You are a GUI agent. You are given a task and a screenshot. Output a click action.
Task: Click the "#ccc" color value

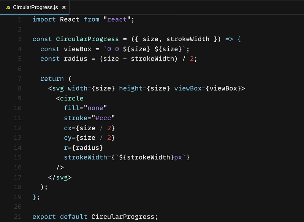click(x=103, y=118)
